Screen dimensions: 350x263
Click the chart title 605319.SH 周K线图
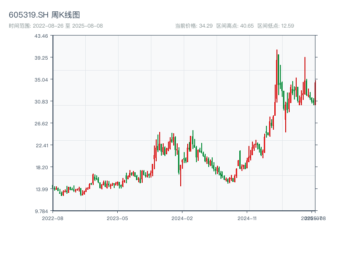pyautogui.click(x=44, y=15)
